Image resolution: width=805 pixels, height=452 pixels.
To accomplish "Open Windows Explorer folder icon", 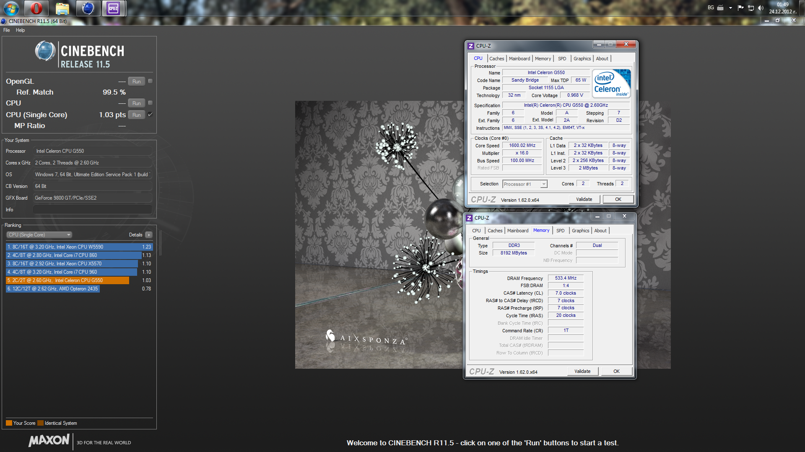I will click(x=62, y=8).
